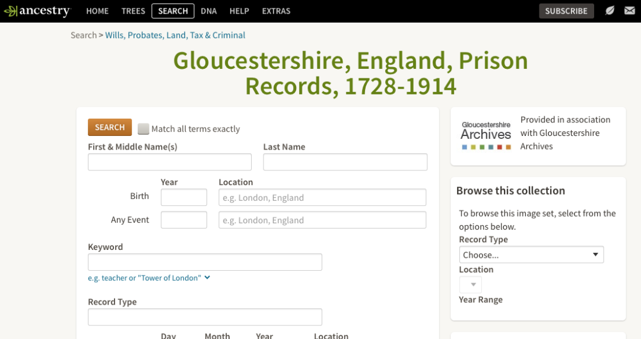This screenshot has height=339, width=641.
Task: Open the TREES menu
Action: pyautogui.click(x=133, y=11)
